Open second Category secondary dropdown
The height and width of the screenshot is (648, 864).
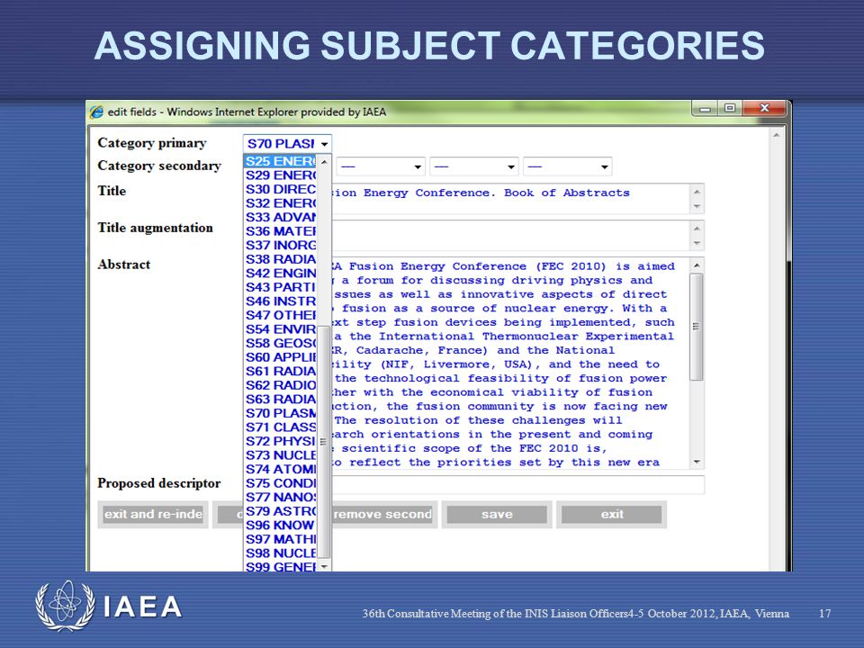tap(380, 166)
